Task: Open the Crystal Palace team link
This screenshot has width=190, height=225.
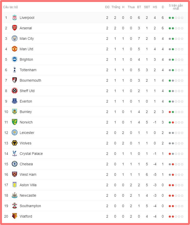Action: [31, 154]
